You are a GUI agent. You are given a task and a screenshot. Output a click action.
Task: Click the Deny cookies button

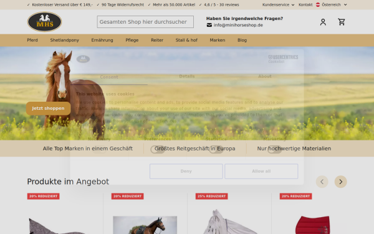coord(186,171)
